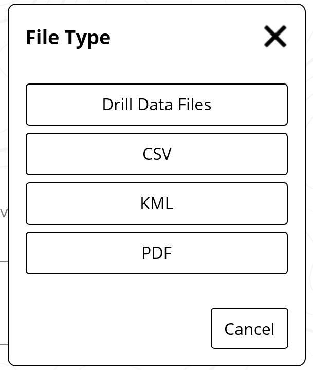Select the Drill Data Files option
313x370 pixels.
[x=156, y=105]
